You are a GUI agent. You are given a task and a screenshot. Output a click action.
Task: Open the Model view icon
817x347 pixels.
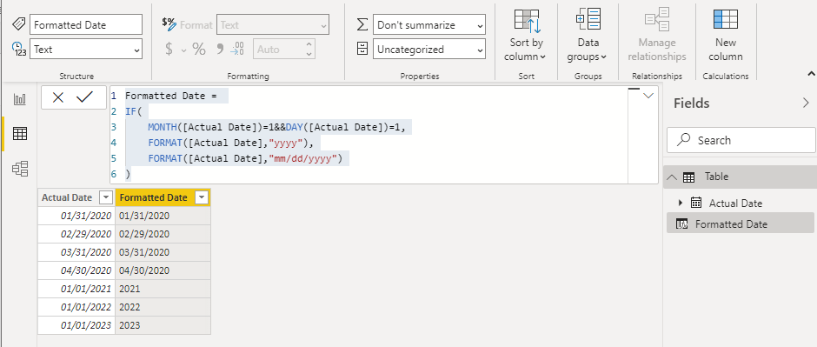(20, 169)
